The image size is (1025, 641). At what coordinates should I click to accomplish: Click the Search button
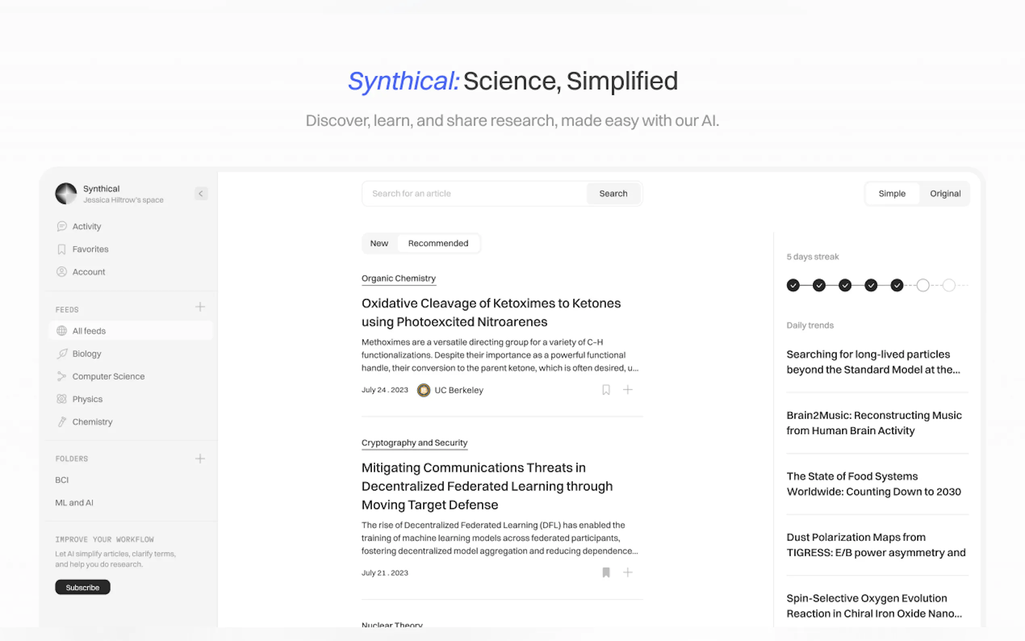pos(613,194)
